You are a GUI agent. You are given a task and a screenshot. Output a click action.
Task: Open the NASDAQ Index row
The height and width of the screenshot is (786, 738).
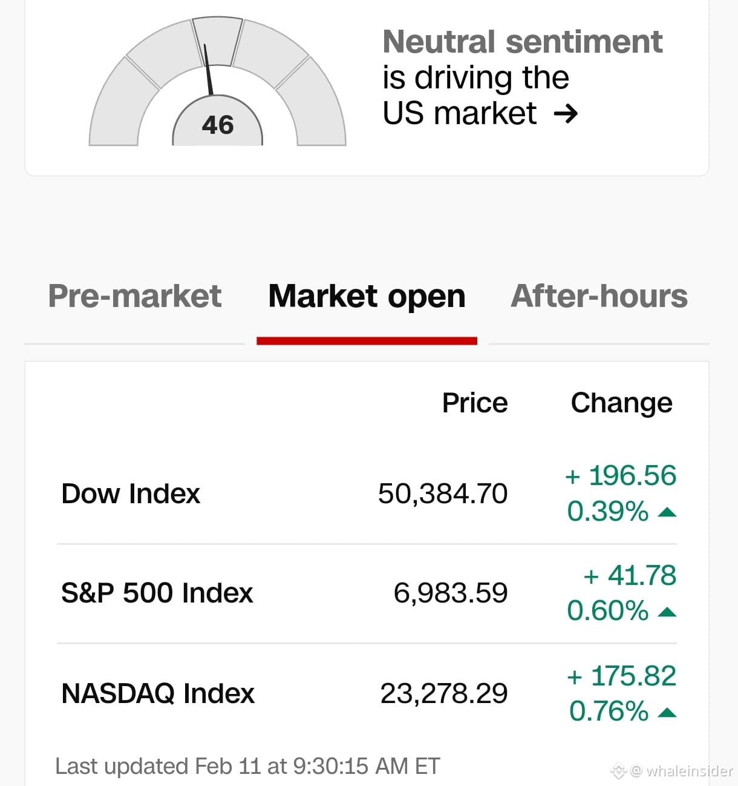pyautogui.click(x=367, y=693)
